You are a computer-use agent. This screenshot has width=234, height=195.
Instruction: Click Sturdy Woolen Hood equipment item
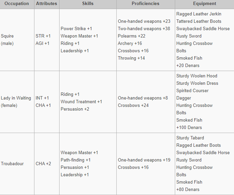(197, 76)
